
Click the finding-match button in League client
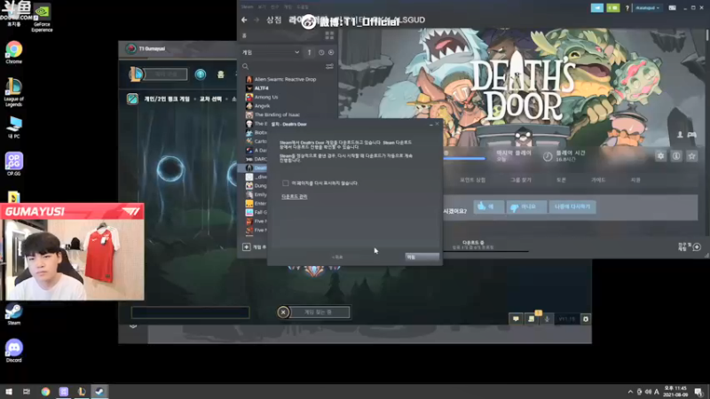click(319, 312)
